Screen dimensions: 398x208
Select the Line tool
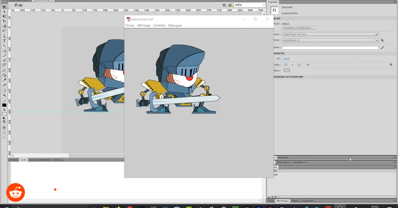(x=4, y=46)
